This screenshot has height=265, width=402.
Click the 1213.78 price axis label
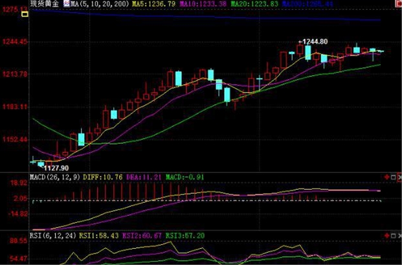click(15, 74)
